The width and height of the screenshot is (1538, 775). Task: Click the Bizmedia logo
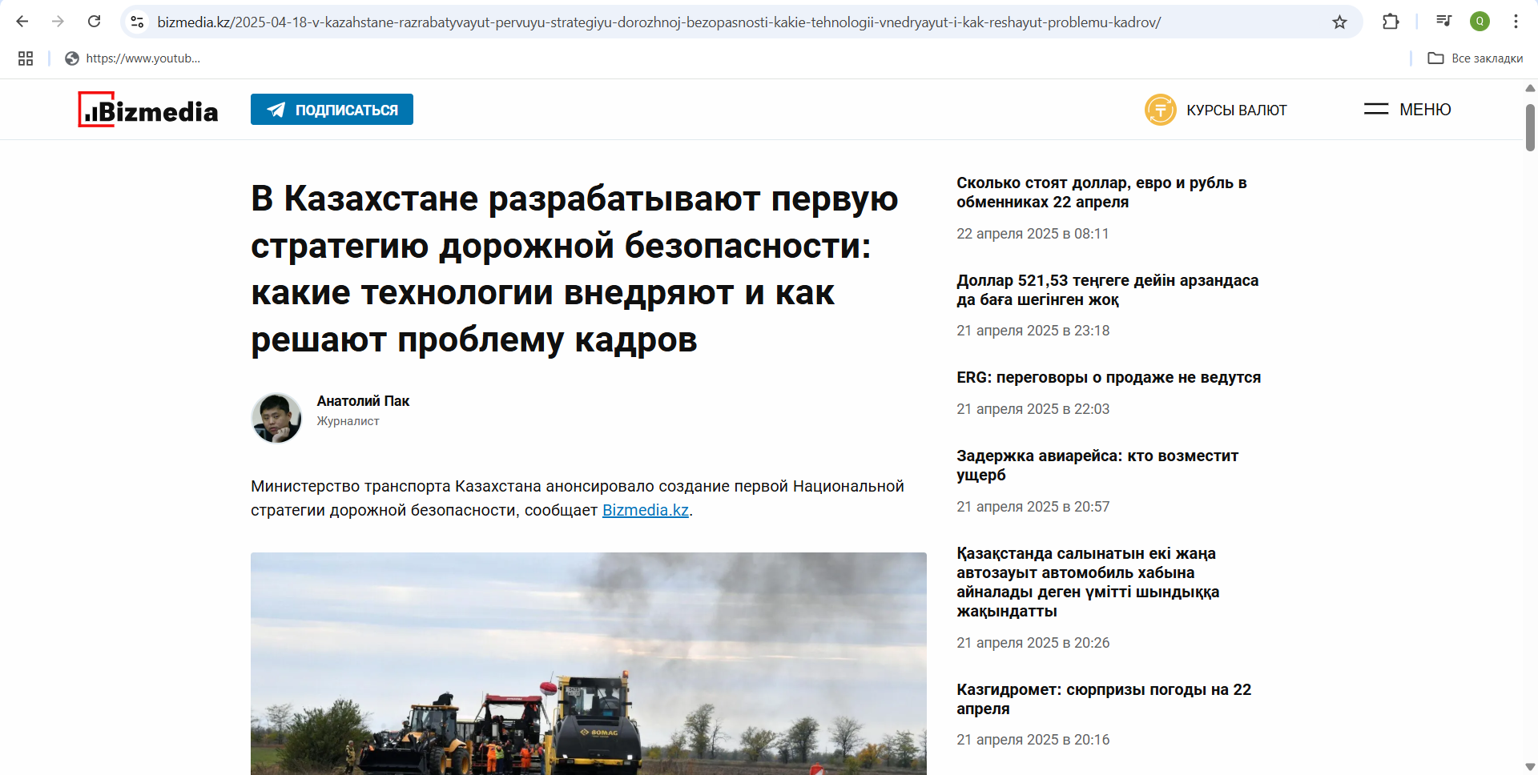[148, 110]
